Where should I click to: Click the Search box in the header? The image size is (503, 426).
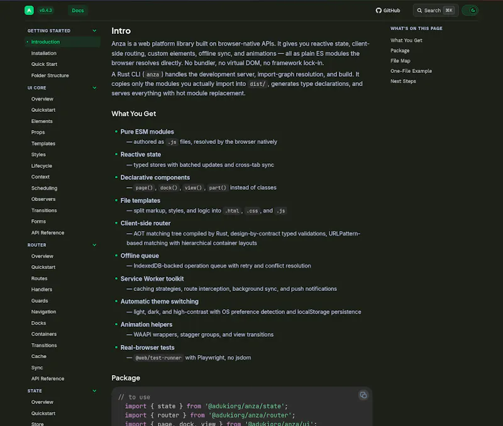(x=435, y=11)
